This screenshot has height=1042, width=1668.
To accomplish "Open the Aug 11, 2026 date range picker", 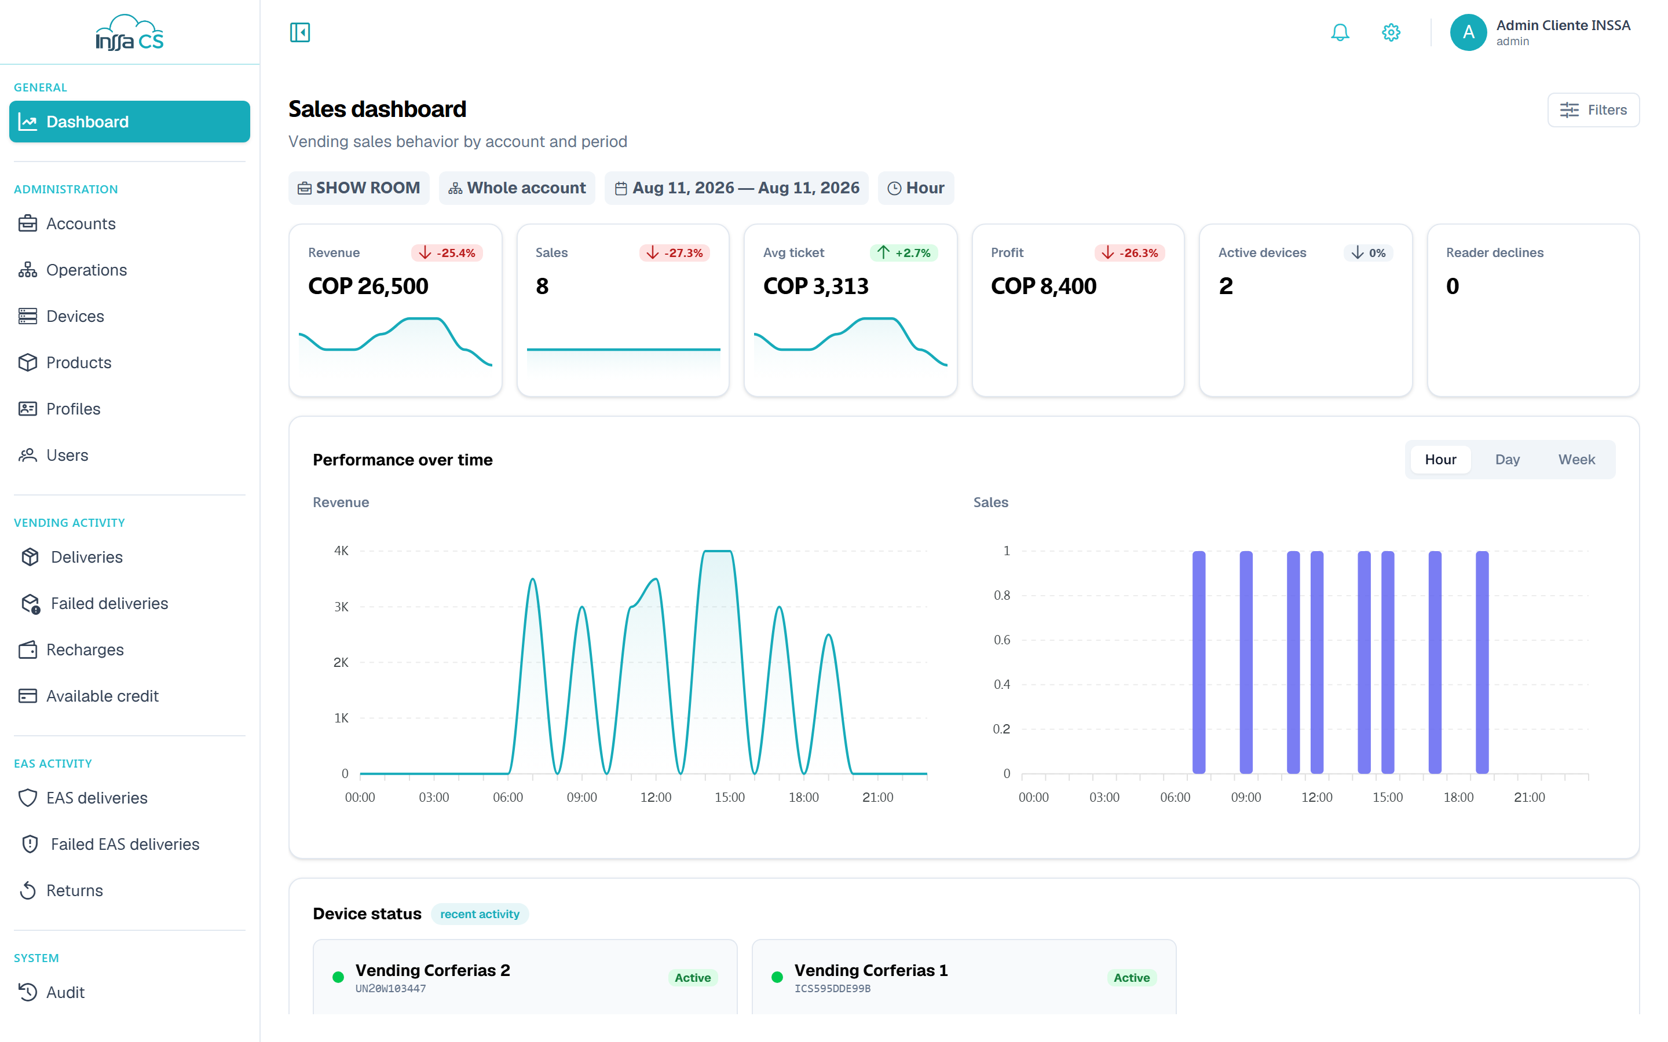I will [x=736, y=188].
